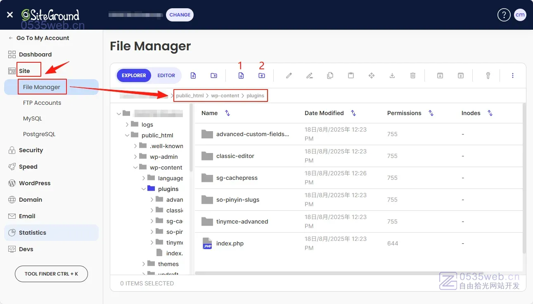533x304 pixels.
Task: Click the CHANGE site button
Action: pyautogui.click(x=180, y=15)
